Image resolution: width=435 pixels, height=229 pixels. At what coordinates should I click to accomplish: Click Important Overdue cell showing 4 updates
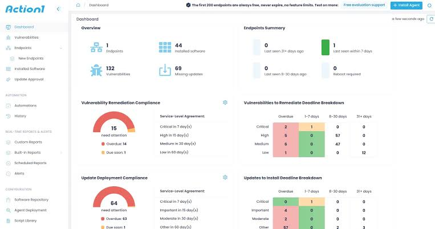[286, 210]
